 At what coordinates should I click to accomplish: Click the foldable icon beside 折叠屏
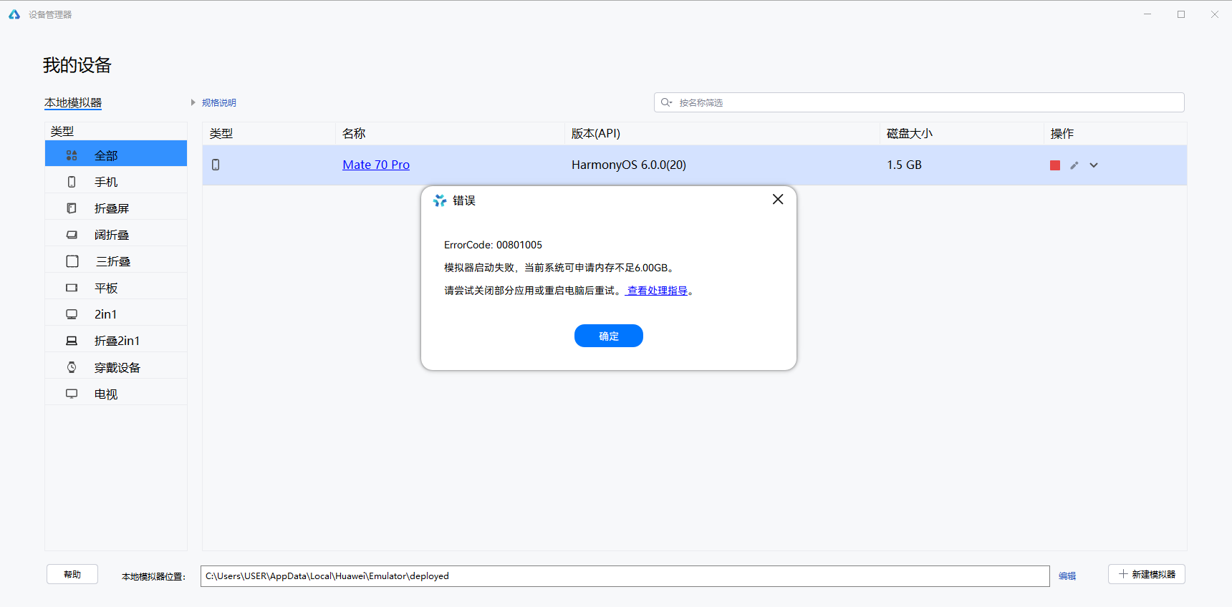(72, 208)
